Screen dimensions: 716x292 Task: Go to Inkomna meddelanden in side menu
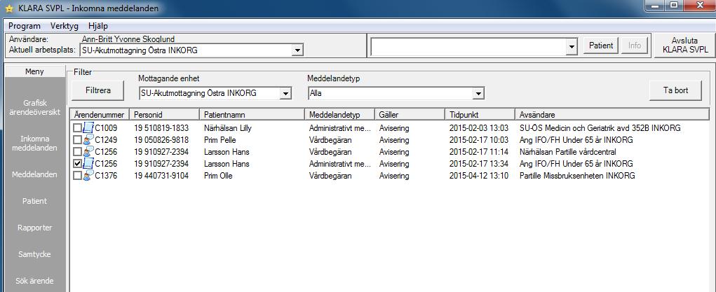click(34, 144)
